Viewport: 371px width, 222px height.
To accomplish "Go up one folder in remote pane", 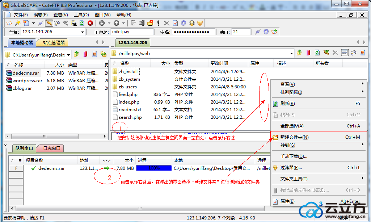I will tap(299, 53).
